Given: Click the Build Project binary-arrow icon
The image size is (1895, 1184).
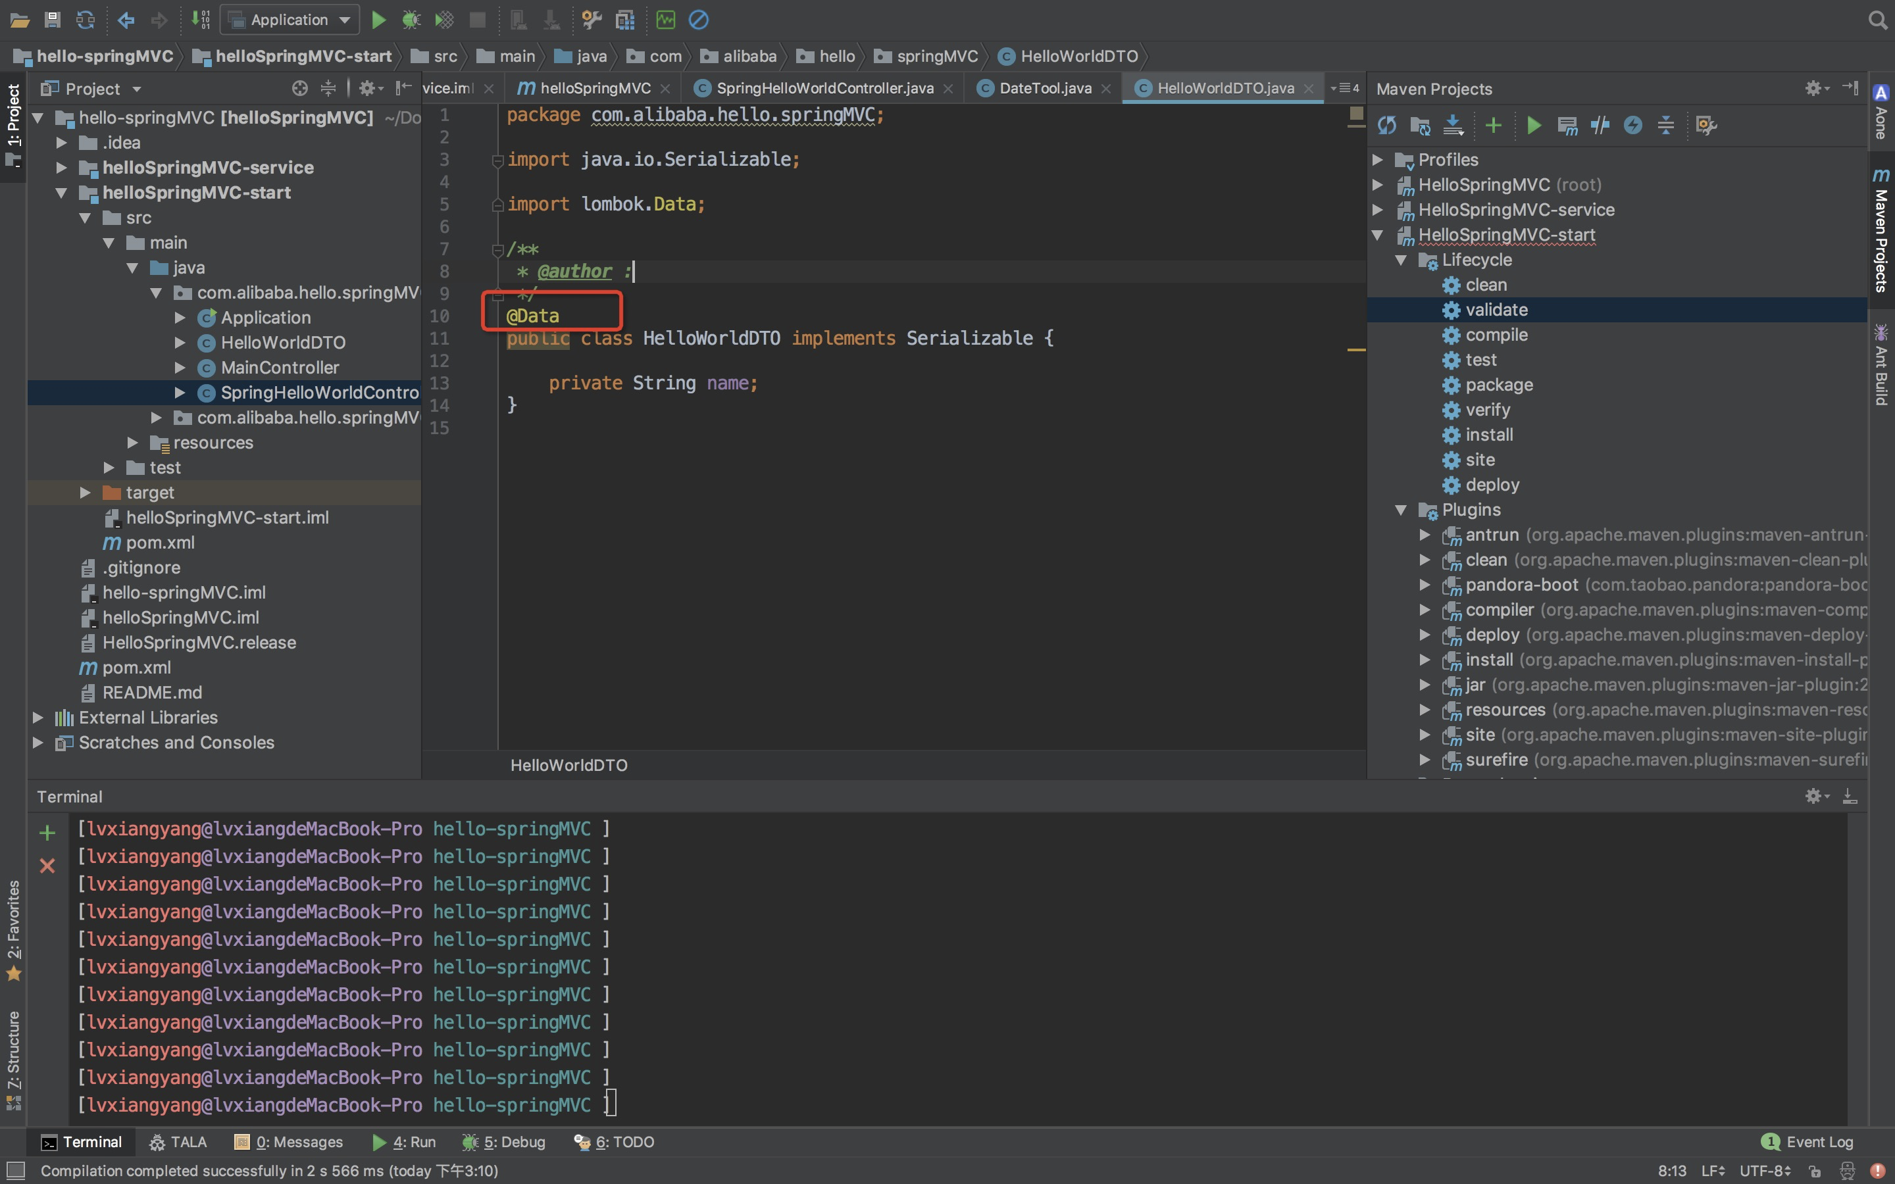Looking at the screenshot, I should pyautogui.click(x=201, y=20).
